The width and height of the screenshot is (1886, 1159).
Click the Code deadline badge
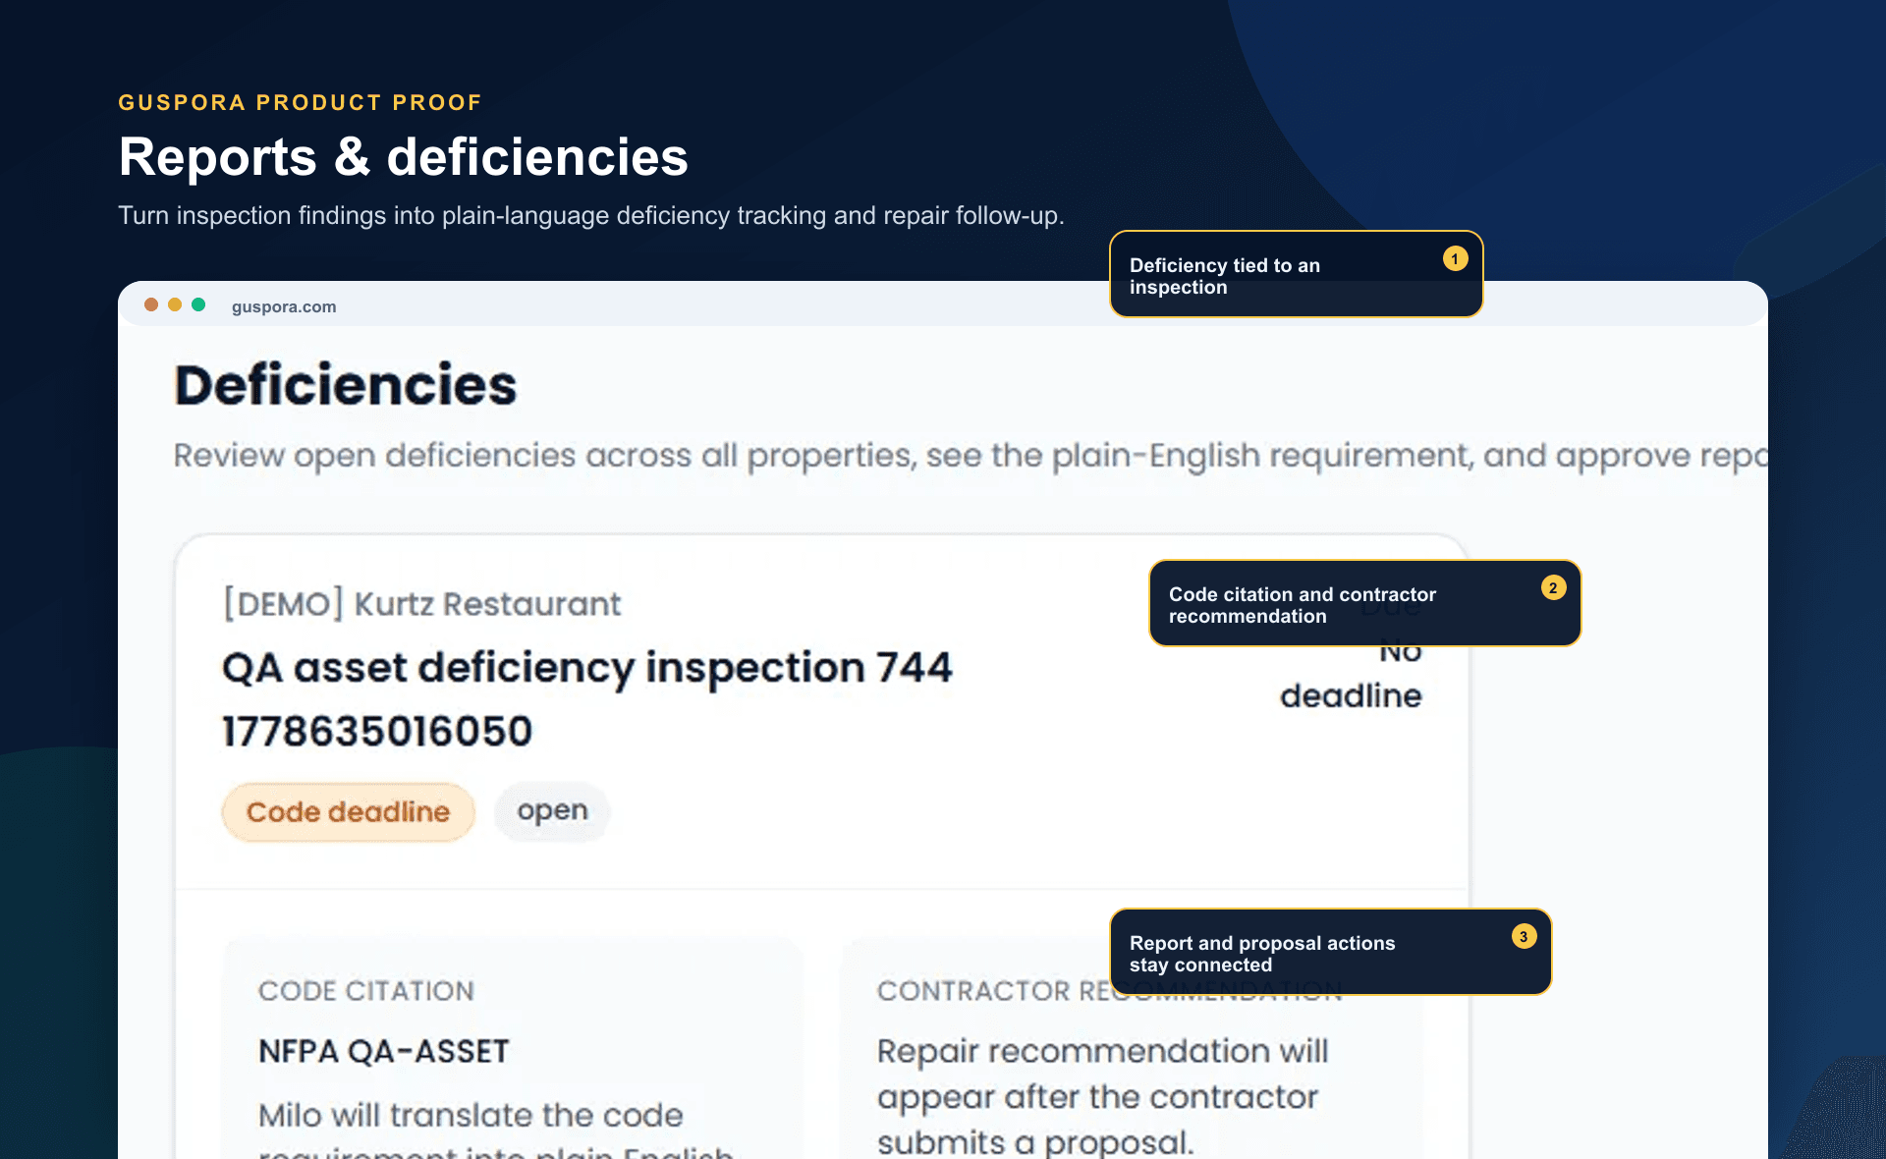pyautogui.click(x=348, y=812)
